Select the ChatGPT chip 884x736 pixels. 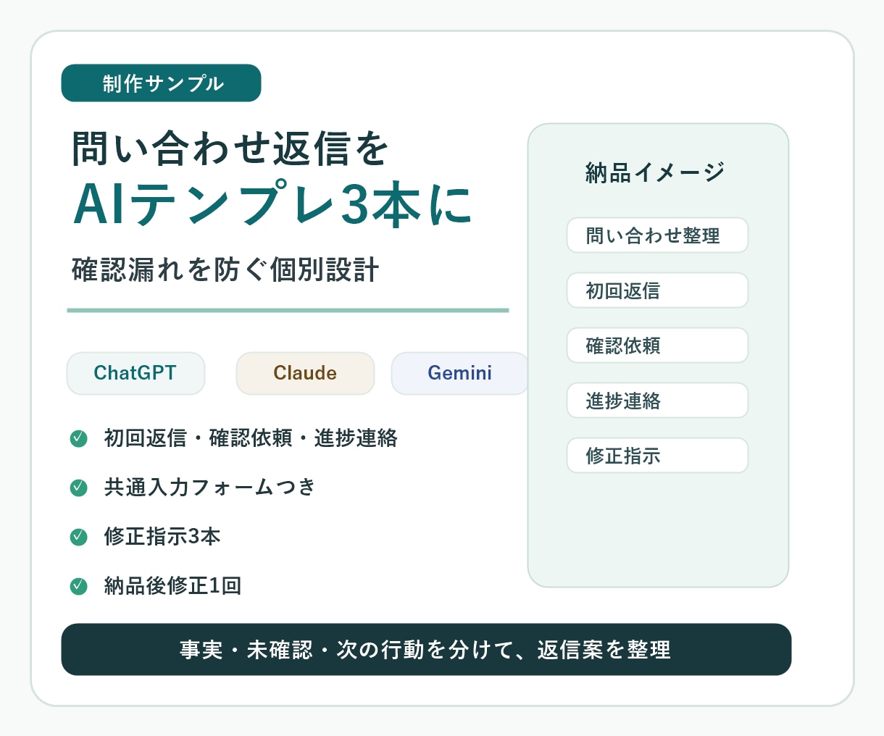[x=135, y=373]
